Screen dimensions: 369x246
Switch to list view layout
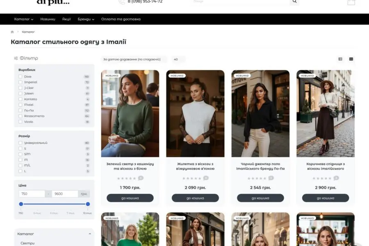pyautogui.click(x=340, y=59)
